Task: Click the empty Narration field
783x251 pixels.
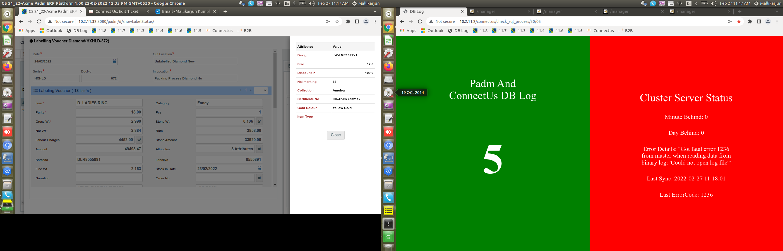Action: coord(109,178)
